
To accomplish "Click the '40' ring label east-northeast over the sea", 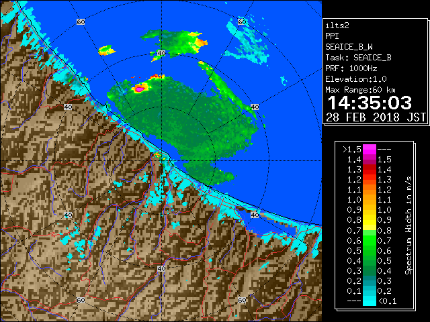I will (255, 107).
